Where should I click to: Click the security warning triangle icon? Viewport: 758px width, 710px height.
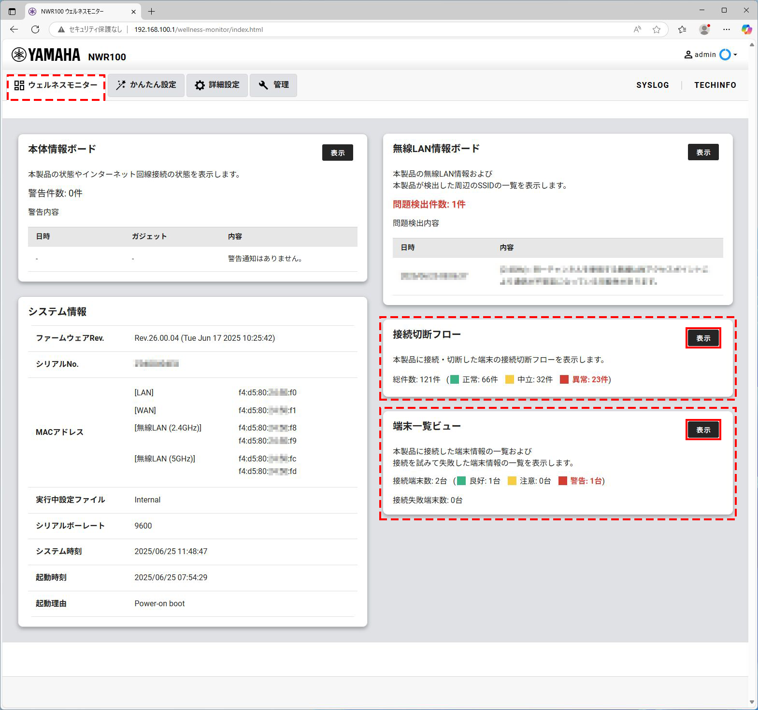coord(61,29)
